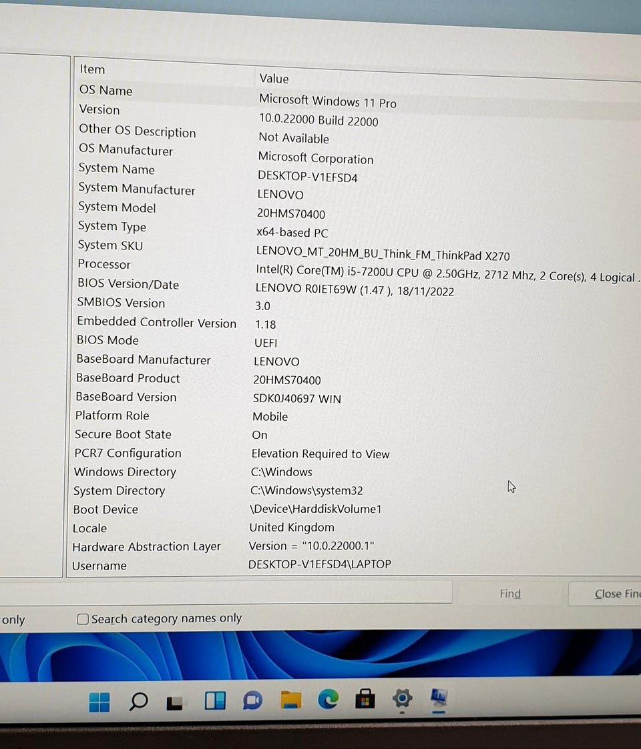This screenshot has height=749, width=641.
Task: Click the Item column header
Action: (92, 69)
